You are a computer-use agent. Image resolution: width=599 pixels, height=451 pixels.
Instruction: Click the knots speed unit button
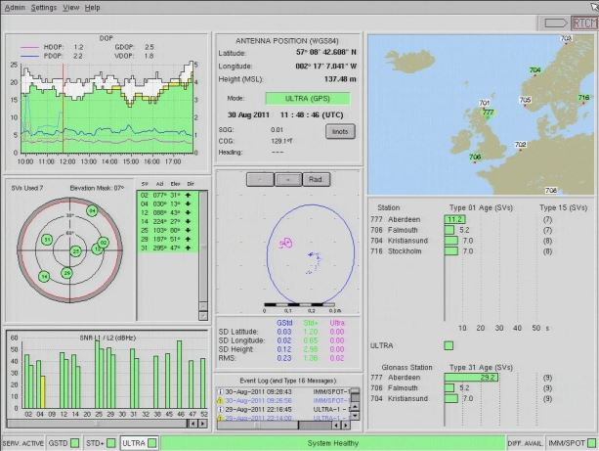[341, 131]
